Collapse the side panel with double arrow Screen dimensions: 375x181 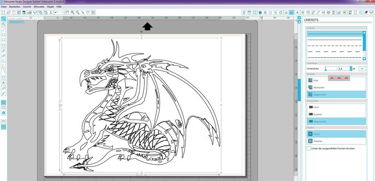click(x=299, y=18)
